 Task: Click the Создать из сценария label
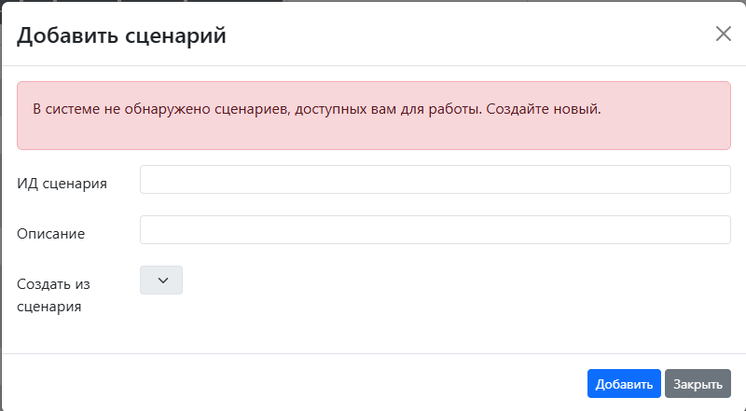pyautogui.click(x=55, y=294)
